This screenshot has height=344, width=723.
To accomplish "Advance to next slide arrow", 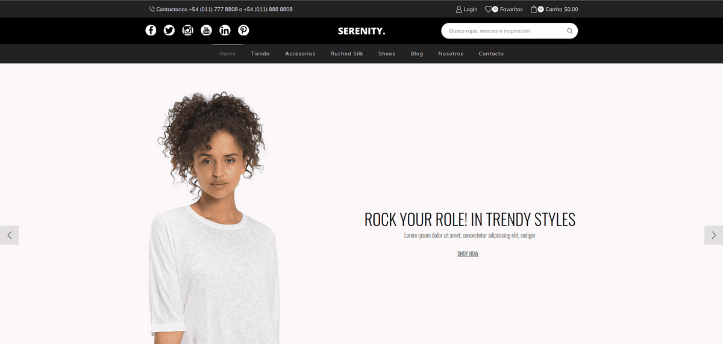I will (x=713, y=235).
